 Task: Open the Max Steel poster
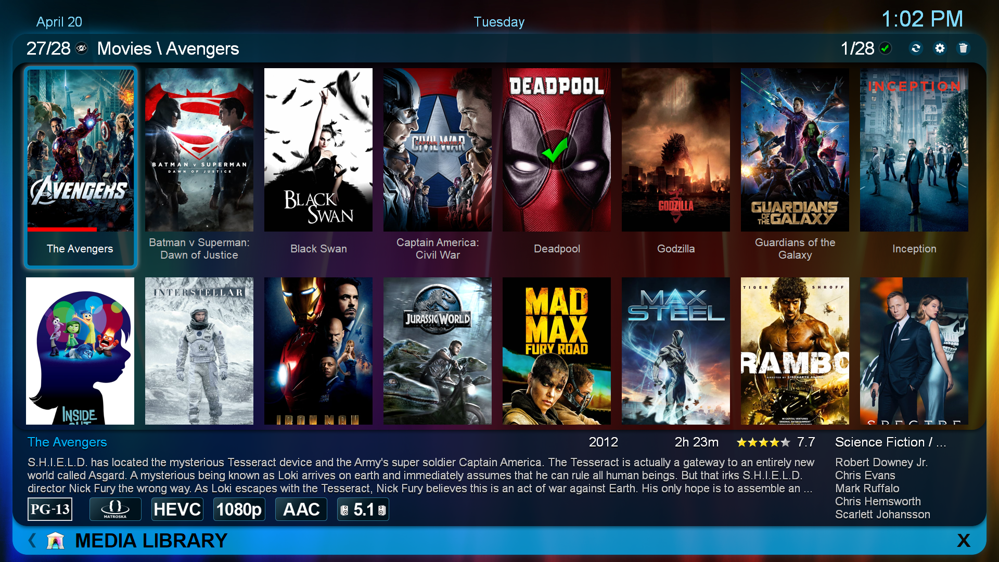pos(676,351)
